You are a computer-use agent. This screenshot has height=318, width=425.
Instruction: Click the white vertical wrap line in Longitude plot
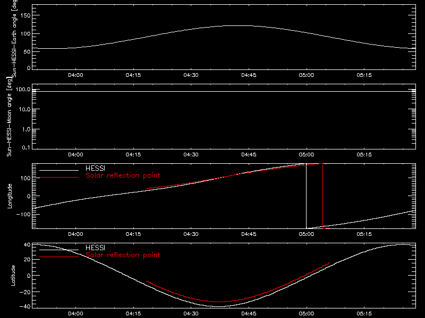(x=307, y=196)
